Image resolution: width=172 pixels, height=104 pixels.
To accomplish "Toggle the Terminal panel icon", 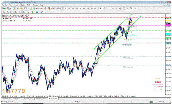I will (25, 8).
